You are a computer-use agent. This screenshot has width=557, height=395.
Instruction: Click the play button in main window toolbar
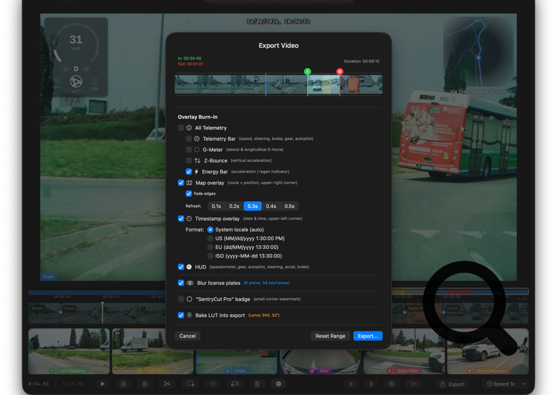[x=103, y=384]
